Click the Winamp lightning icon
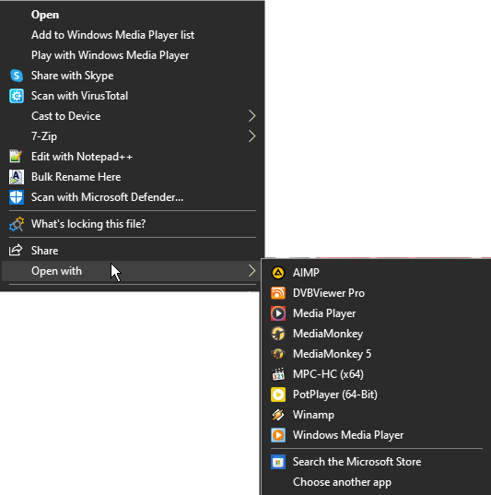Viewport: 491px width, 495px height. pyautogui.click(x=278, y=415)
